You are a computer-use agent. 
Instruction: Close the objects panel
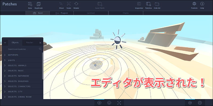pos(40,43)
